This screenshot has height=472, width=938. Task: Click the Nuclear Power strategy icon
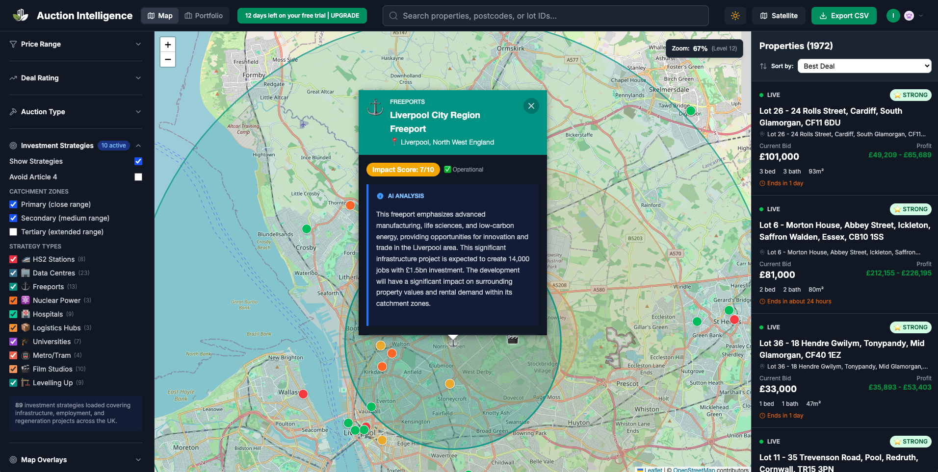tap(25, 300)
